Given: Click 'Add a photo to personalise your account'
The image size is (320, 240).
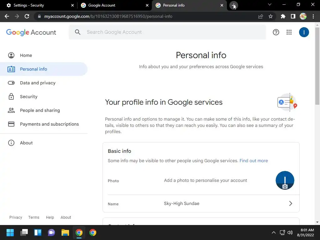Looking at the screenshot, I should 206,180.
